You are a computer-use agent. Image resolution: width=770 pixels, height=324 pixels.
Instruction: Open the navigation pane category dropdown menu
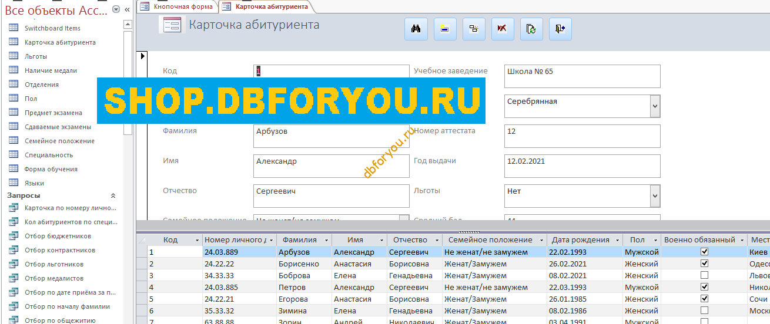(x=116, y=9)
